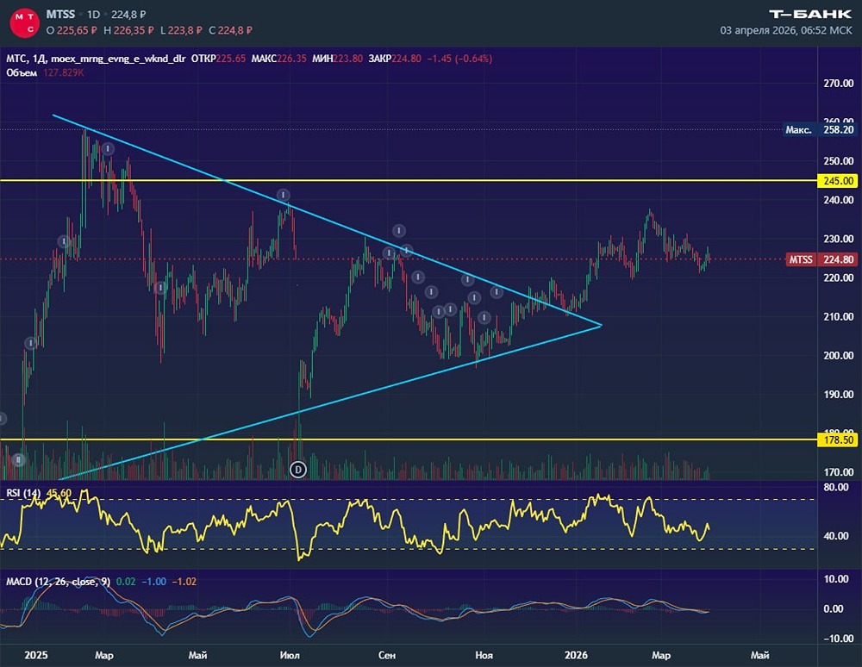Click the date text 03 апреля 2026, 06:52 МСК
The image size is (862, 667).
786,30
